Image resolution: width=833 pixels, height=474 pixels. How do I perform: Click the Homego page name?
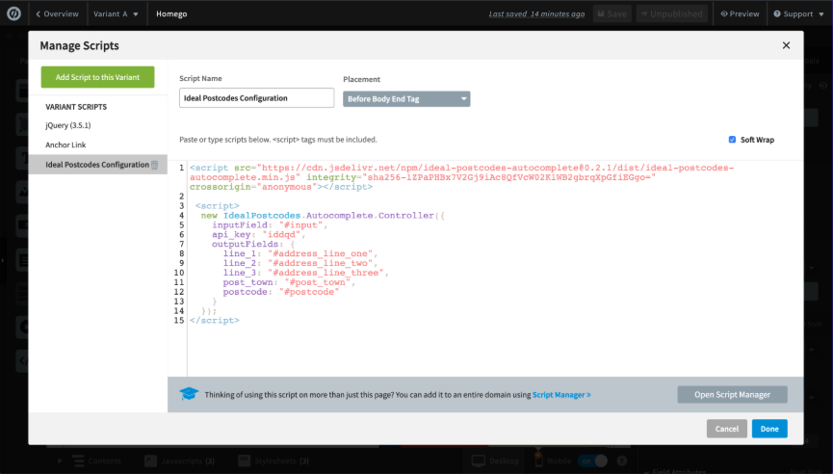click(x=171, y=13)
